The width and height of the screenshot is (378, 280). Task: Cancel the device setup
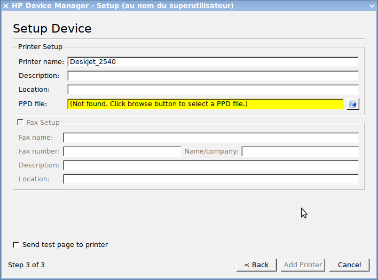click(x=349, y=265)
